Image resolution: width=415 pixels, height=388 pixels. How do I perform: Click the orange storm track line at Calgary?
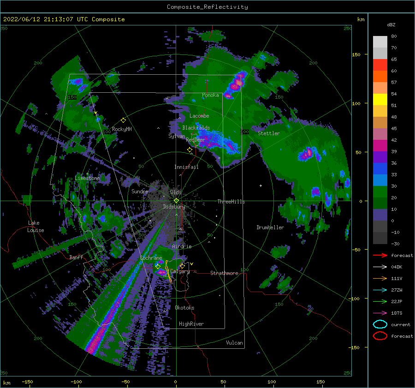(x=168, y=271)
